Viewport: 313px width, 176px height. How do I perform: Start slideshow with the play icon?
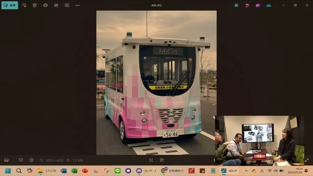67,5
